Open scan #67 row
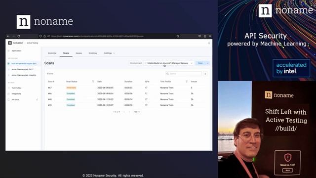 126,88
